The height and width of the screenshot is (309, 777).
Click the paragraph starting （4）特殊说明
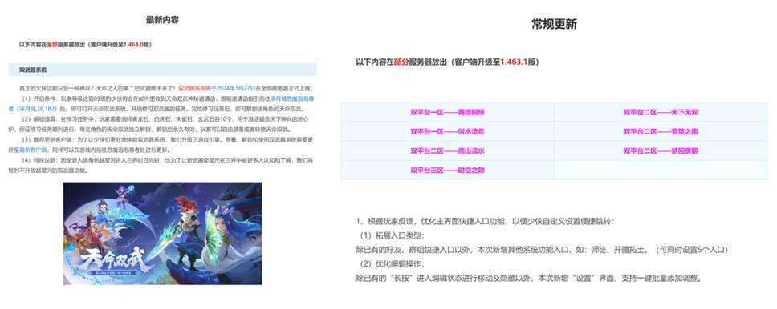pos(161,166)
